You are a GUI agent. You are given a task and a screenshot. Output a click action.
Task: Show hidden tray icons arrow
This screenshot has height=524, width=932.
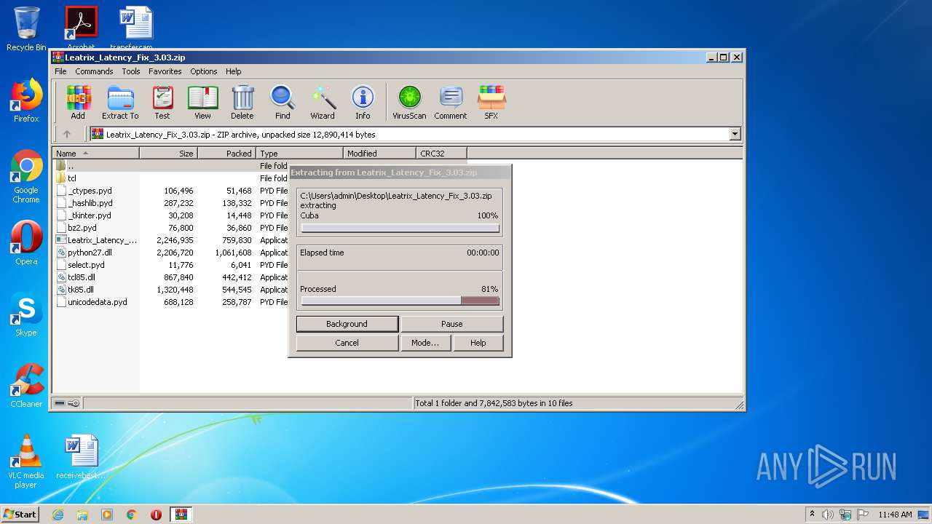coord(812,515)
